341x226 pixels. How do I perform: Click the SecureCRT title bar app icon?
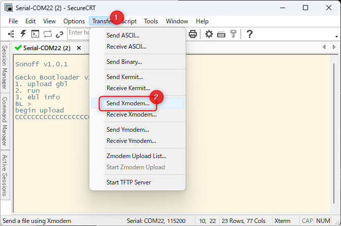click(9, 8)
